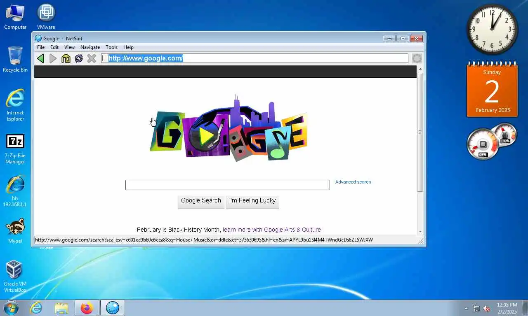Open the Tools menu
The width and height of the screenshot is (528, 316).
click(x=111, y=47)
